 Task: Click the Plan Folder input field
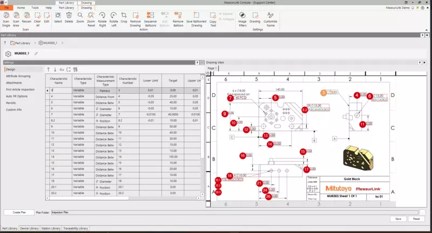coord(235,213)
